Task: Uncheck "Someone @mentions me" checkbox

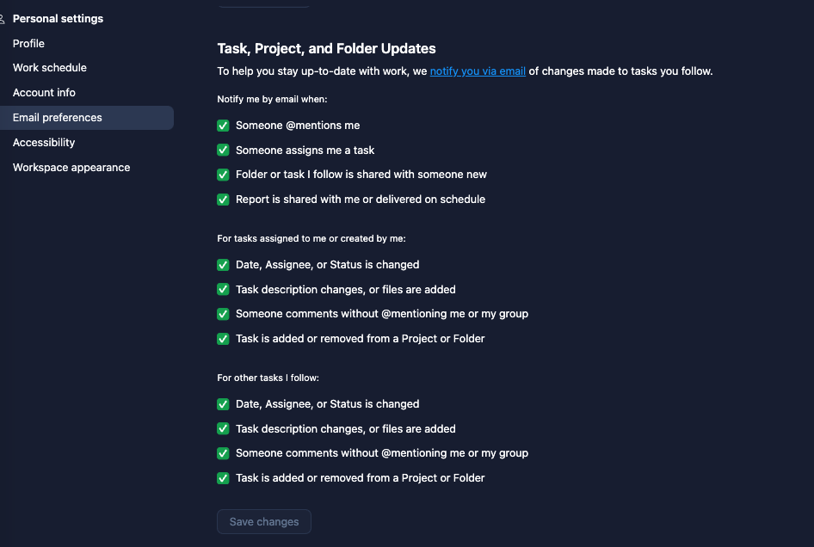Action: pyautogui.click(x=223, y=126)
